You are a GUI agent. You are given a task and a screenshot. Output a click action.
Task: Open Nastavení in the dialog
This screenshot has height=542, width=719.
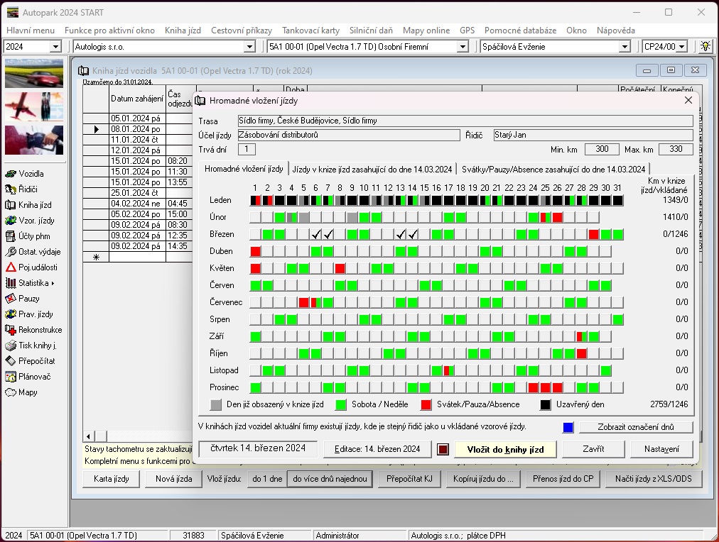[x=661, y=449]
